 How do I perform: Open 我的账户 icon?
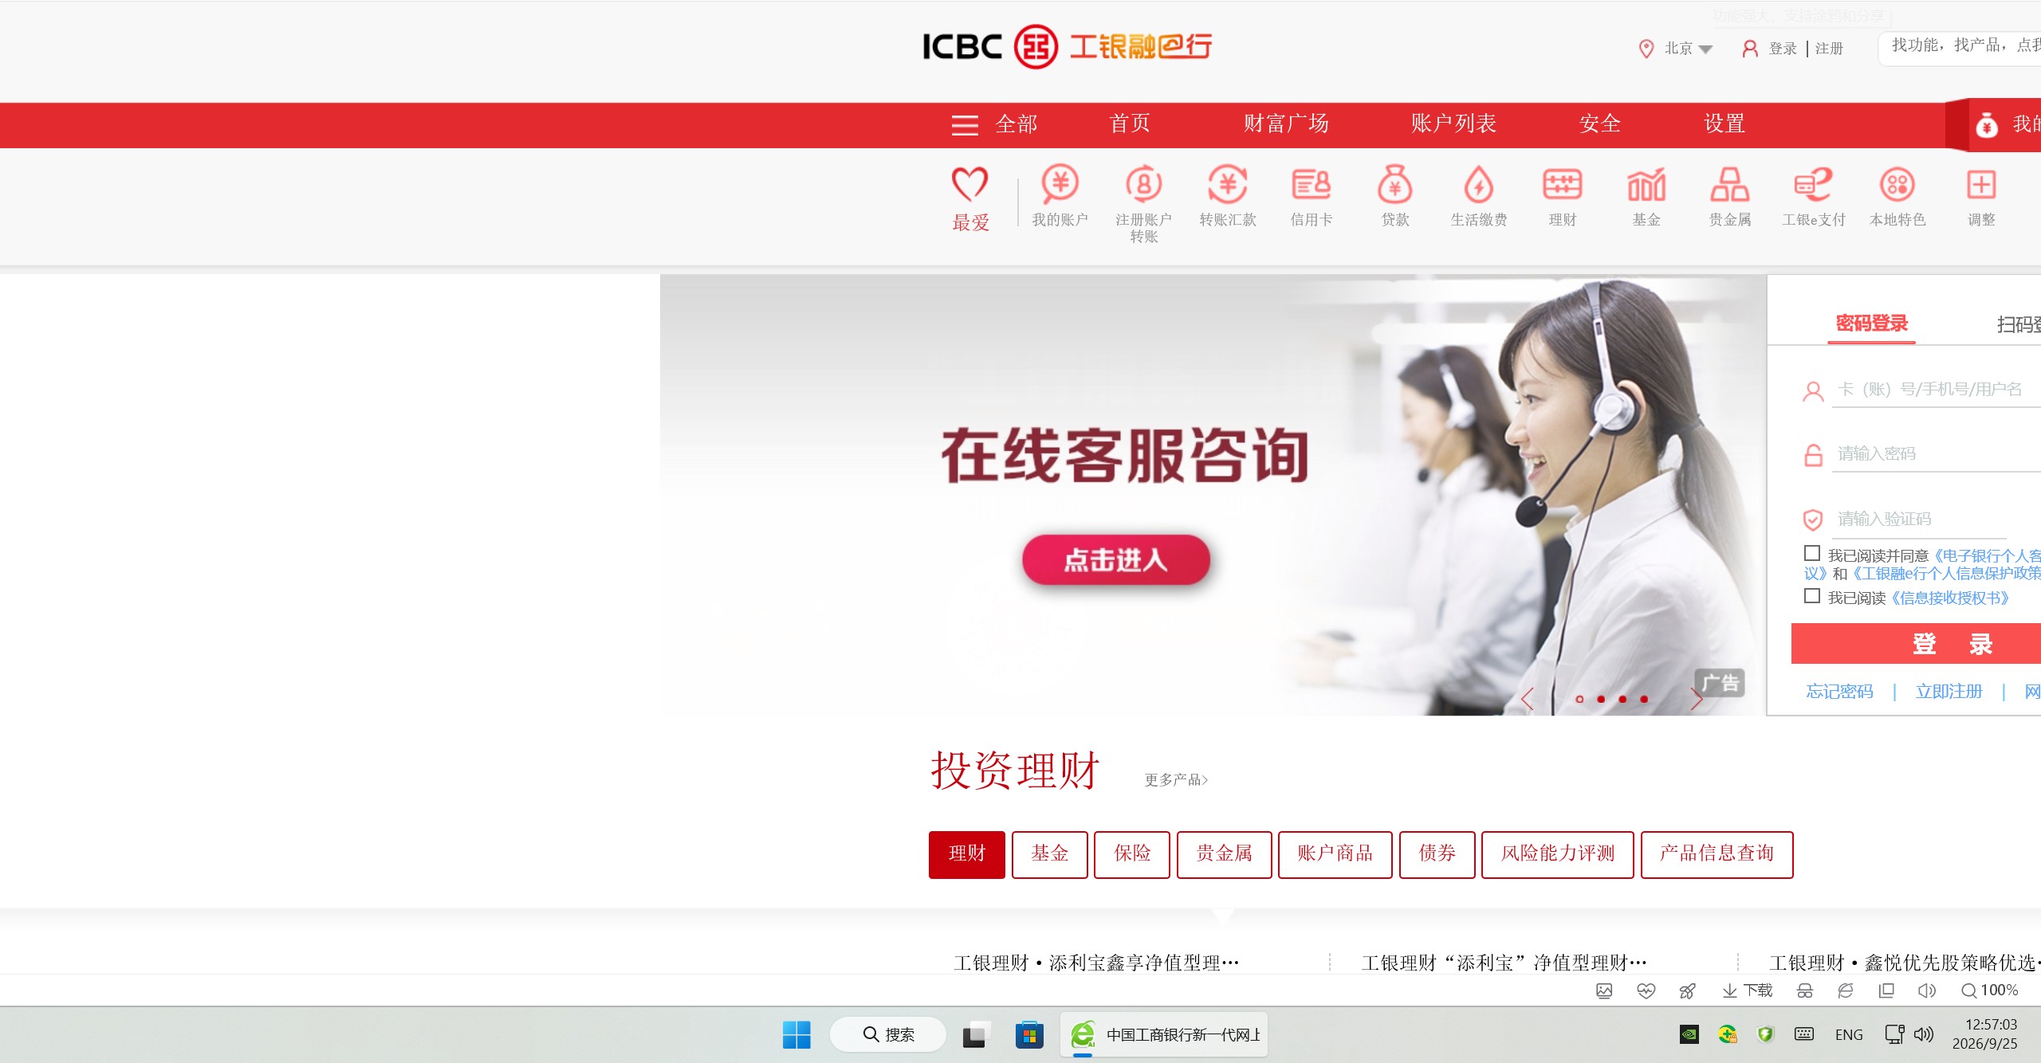[1060, 185]
